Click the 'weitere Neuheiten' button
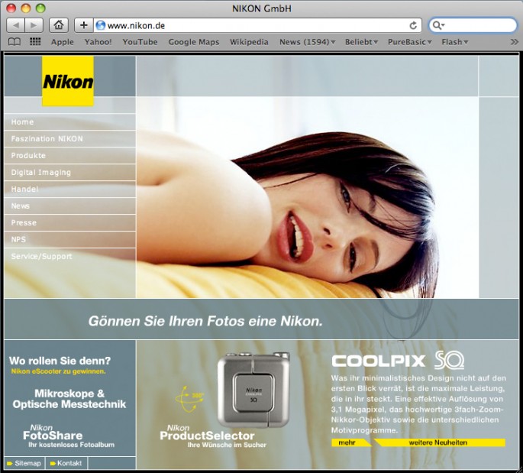The width and height of the screenshot is (523, 473). point(440,442)
